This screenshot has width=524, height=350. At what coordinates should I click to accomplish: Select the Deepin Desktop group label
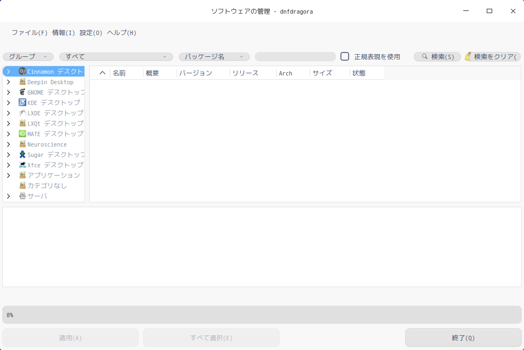[50, 82]
